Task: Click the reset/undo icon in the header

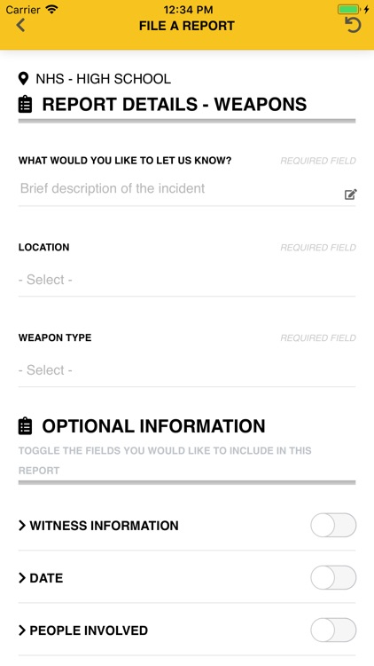Action: 353,25
